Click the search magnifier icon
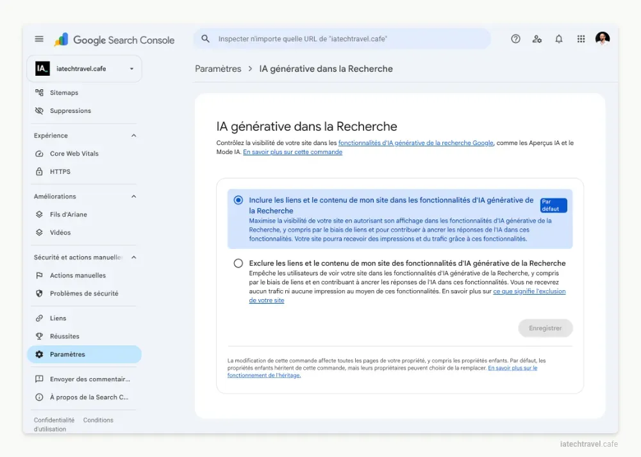The image size is (641, 457). [206, 39]
